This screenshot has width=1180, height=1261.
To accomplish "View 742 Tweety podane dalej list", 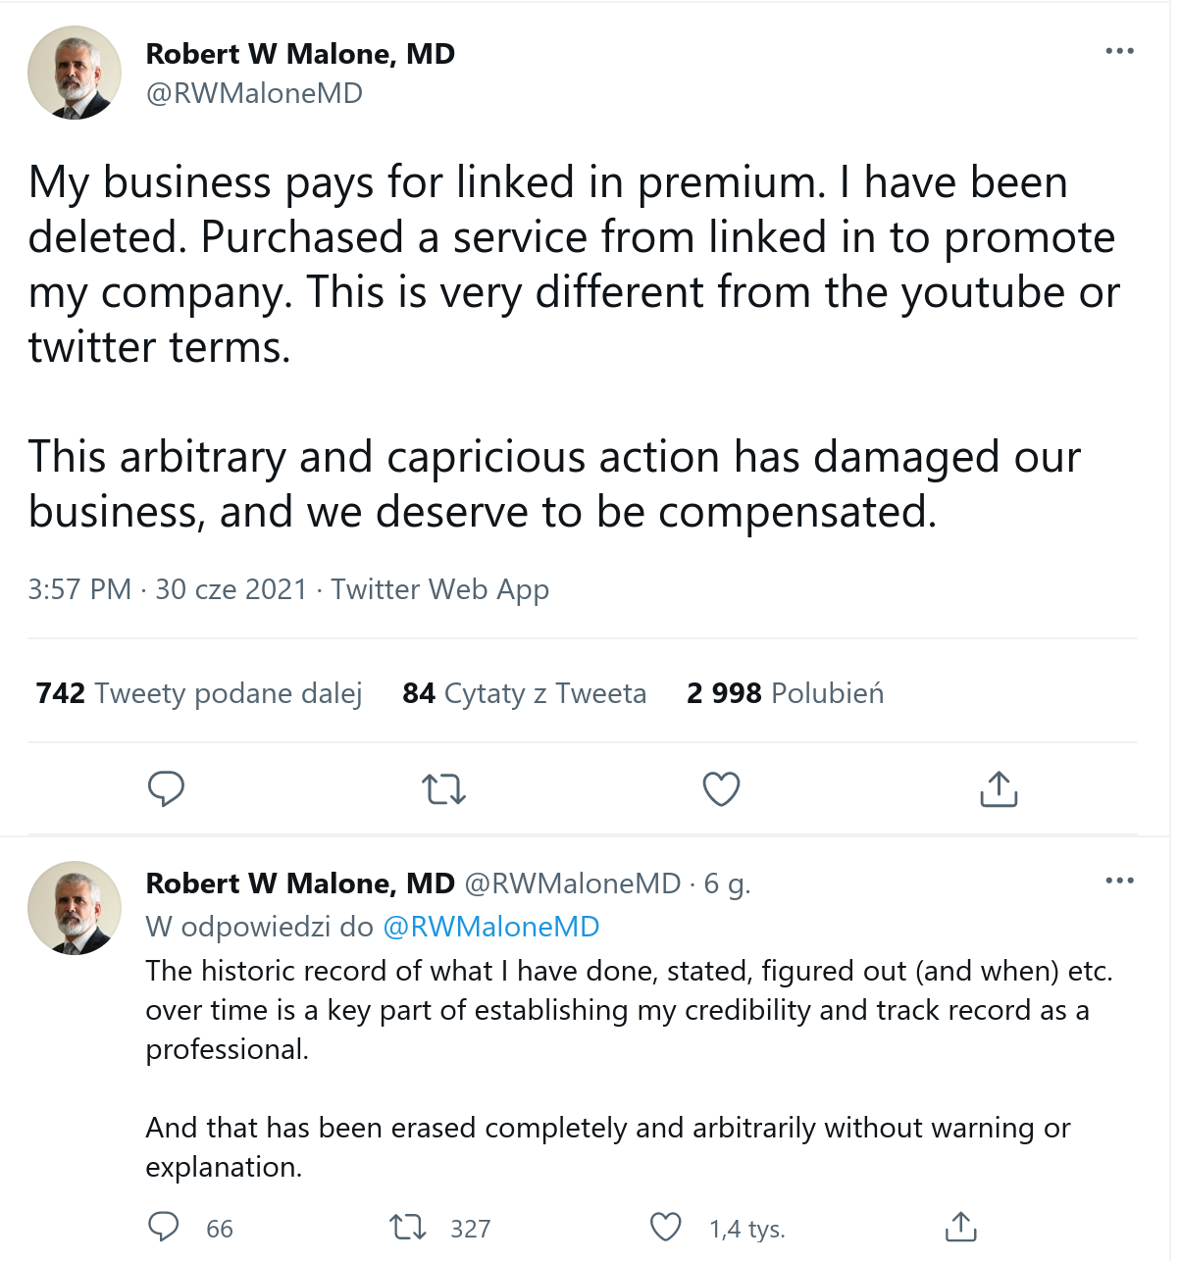I will (x=199, y=693).
